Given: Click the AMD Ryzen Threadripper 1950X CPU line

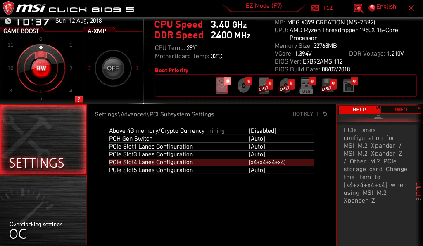Looking at the screenshot, I should (336, 34).
